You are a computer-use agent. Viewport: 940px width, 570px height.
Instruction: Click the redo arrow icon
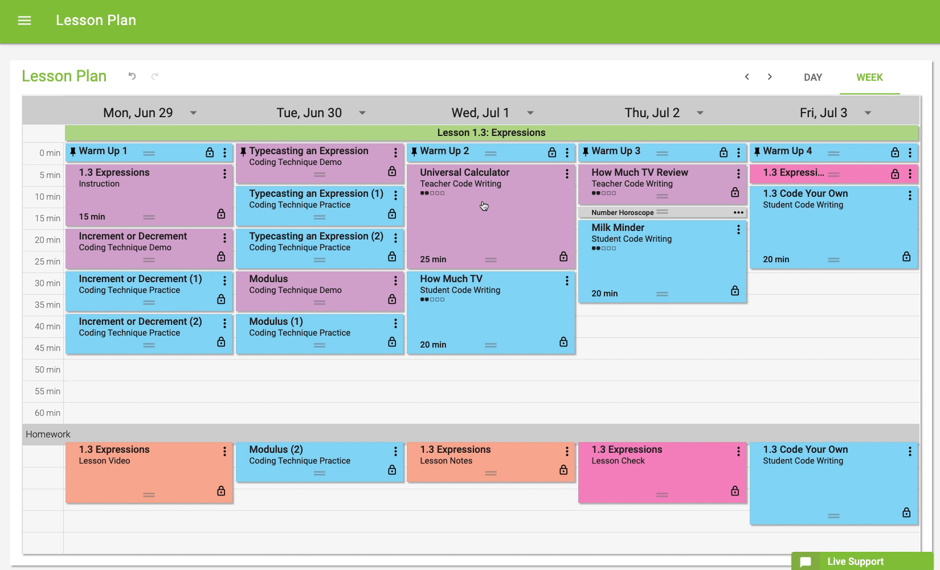point(155,76)
